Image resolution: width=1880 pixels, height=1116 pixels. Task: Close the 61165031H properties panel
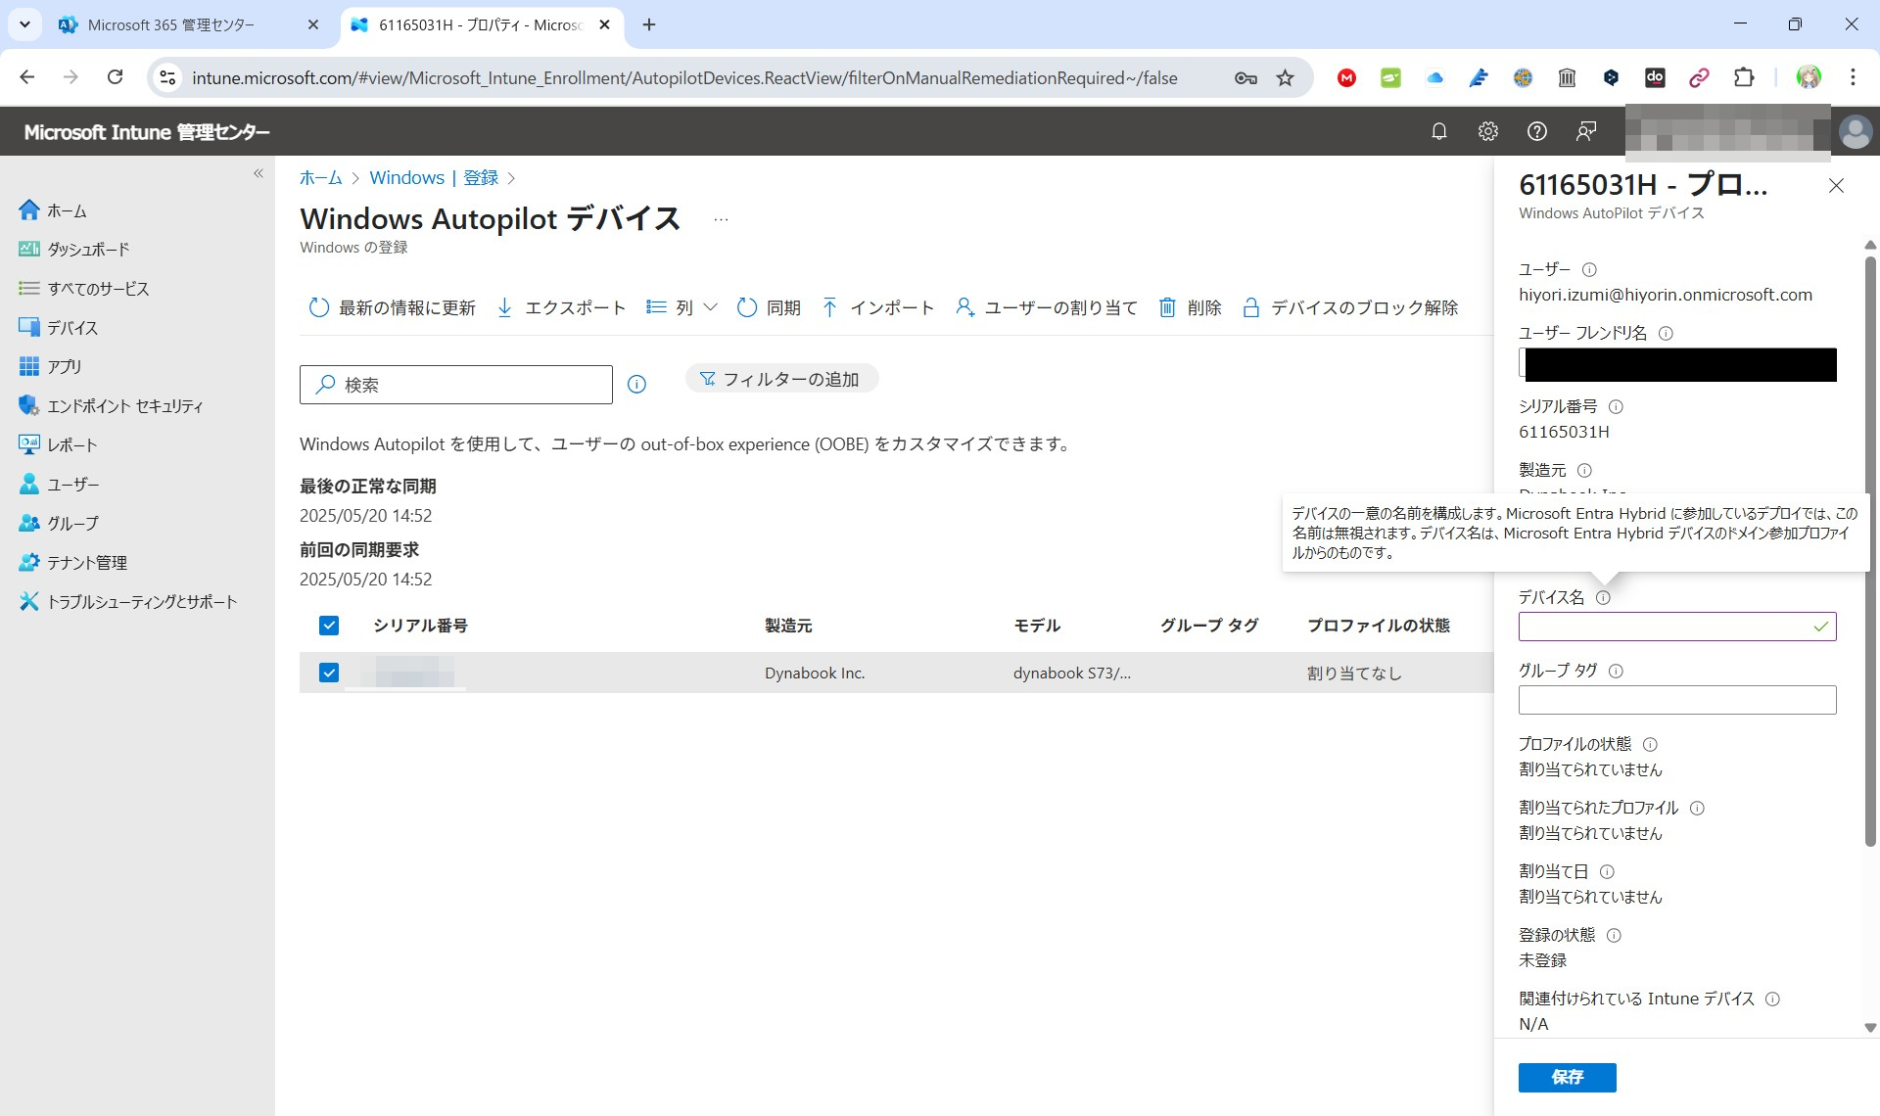click(x=1836, y=185)
